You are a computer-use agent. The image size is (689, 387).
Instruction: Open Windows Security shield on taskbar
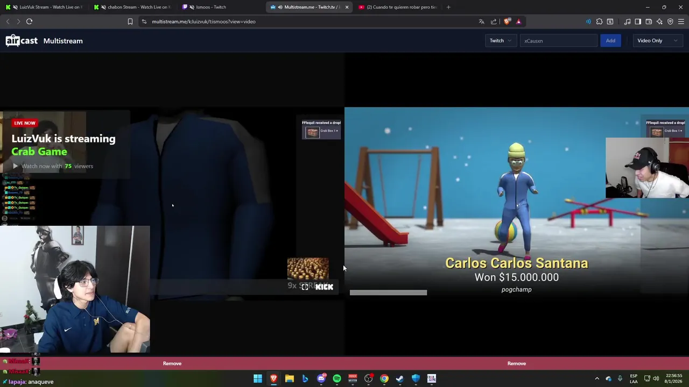click(x=416, y=378)
